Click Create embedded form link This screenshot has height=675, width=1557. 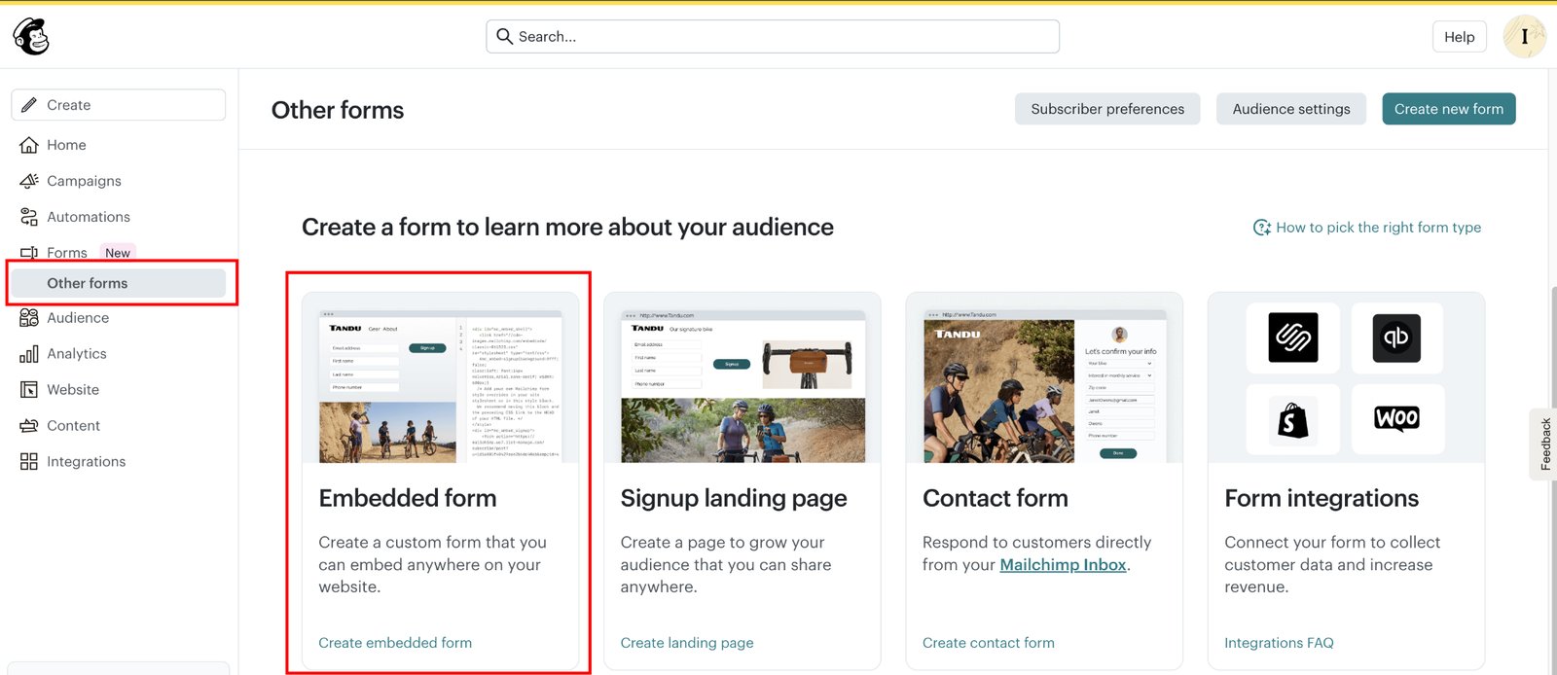coord(395,643)
